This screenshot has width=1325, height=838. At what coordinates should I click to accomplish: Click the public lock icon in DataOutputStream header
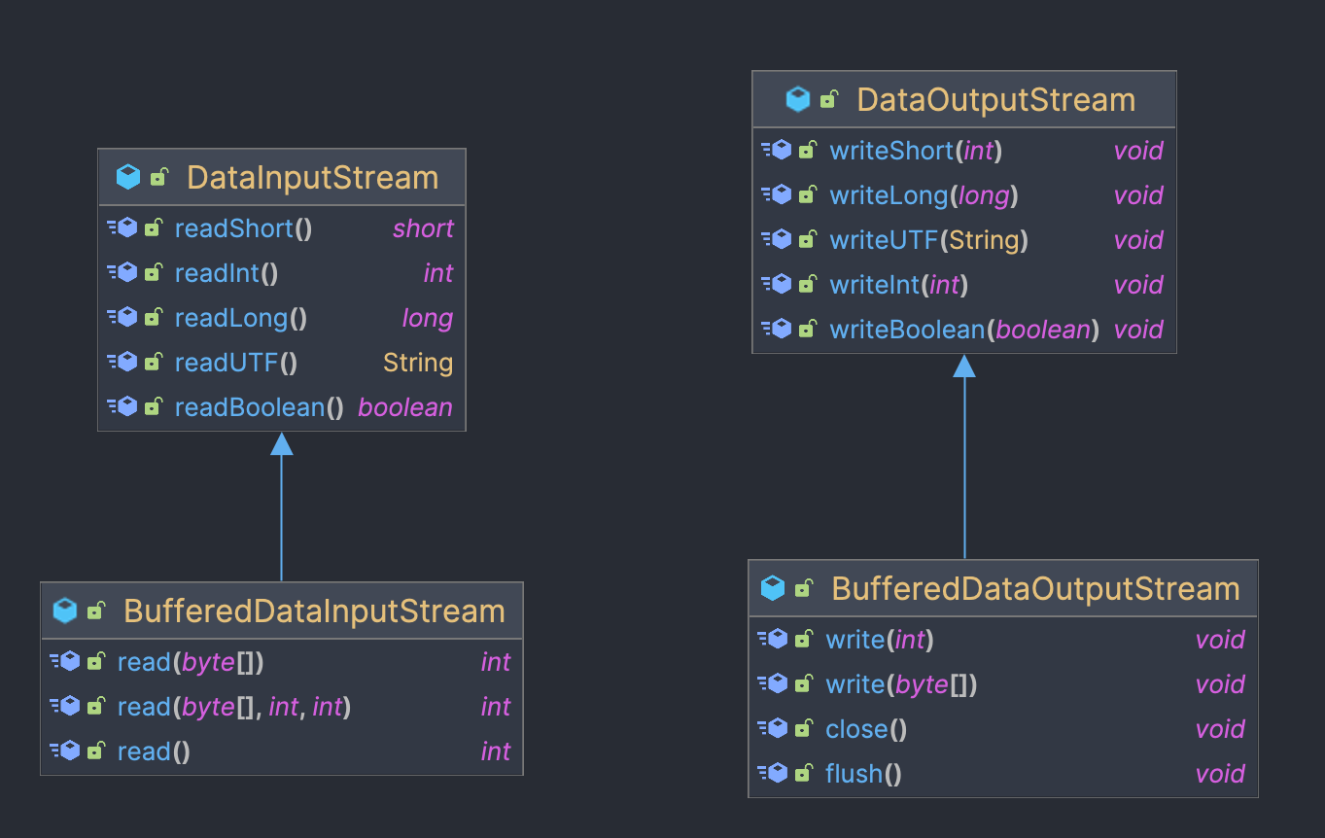pyautogui.click(x=828, y=99)
